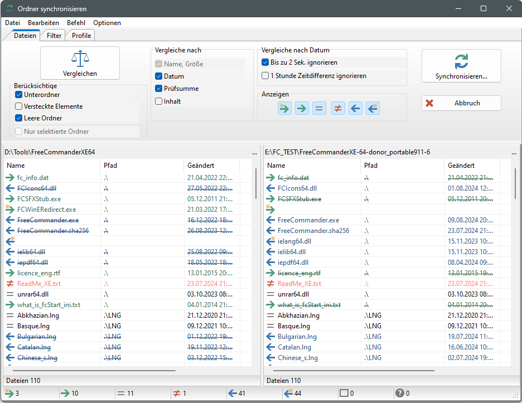Image resolution: width=522 pixels, height=403 pixels.
Task: Enable the Inhalt compare checkbox
Action: pyautogui.click(x=159, y=101)
